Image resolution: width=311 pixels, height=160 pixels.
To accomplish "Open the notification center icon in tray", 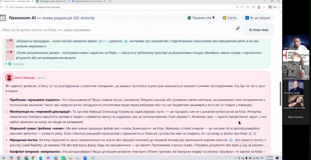I will [x=277, y=158].
